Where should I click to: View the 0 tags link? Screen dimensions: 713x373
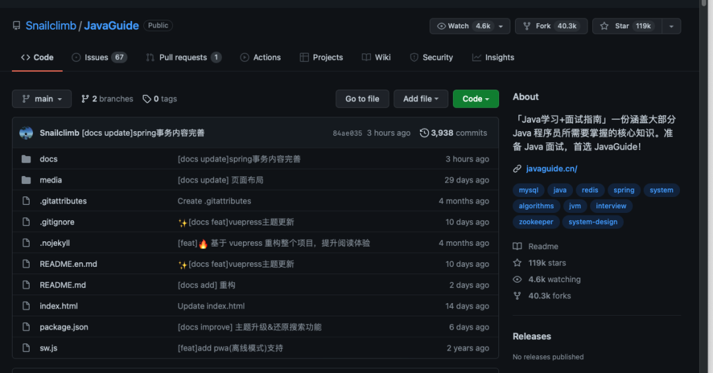[x=160, y=99]
